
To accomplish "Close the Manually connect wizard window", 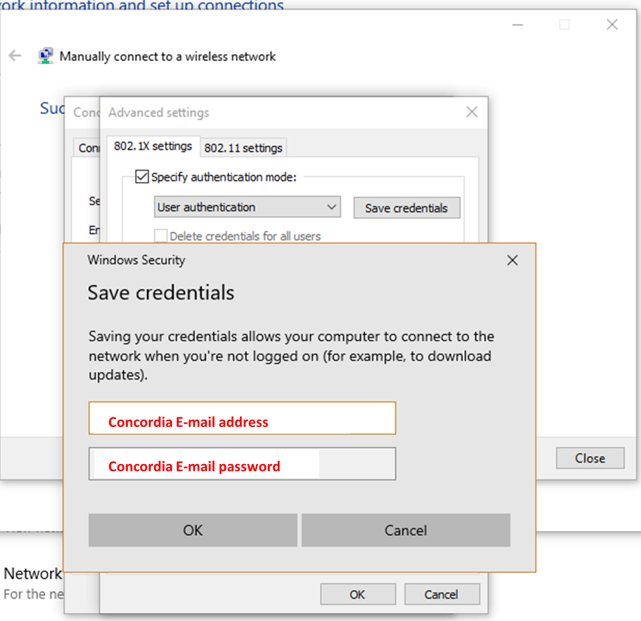I will [612, 25].
